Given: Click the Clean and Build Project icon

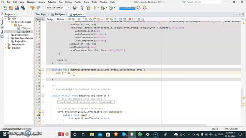Looking at the screenshot, I should [x=88, y=8].
